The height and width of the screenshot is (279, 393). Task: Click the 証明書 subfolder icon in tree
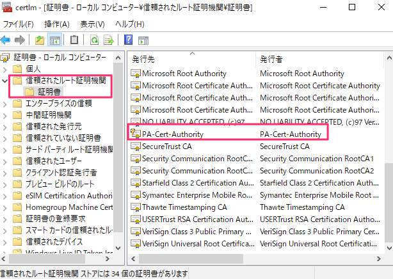click(29, 92)
